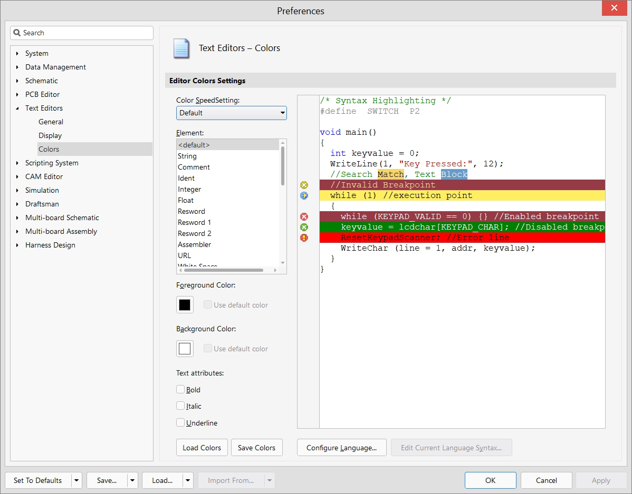Click the Save Colors button

257,448
